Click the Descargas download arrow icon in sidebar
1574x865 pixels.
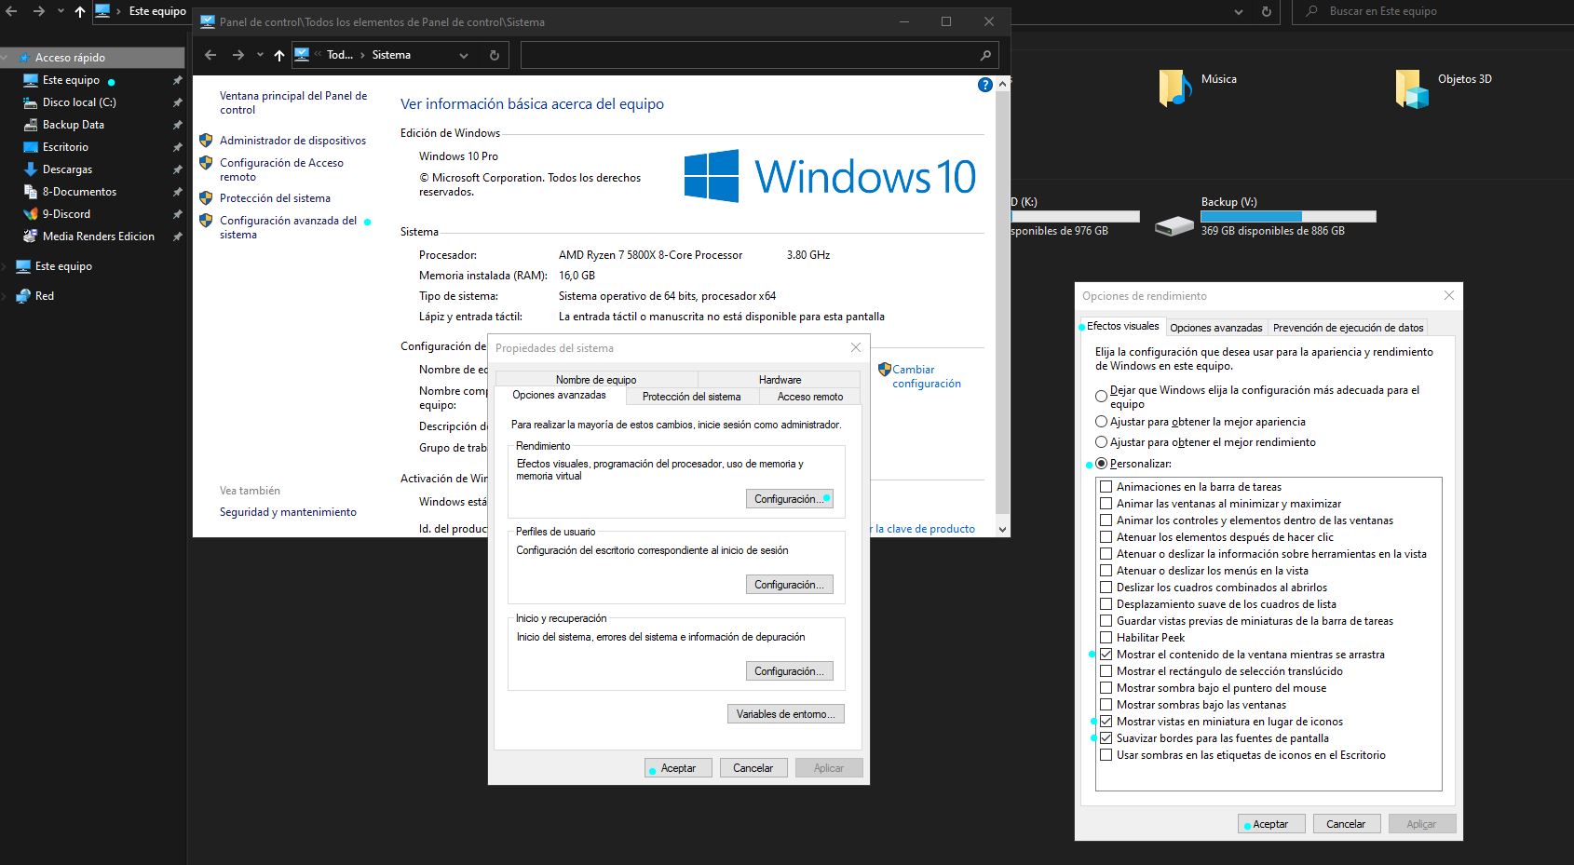coord(31,169)
